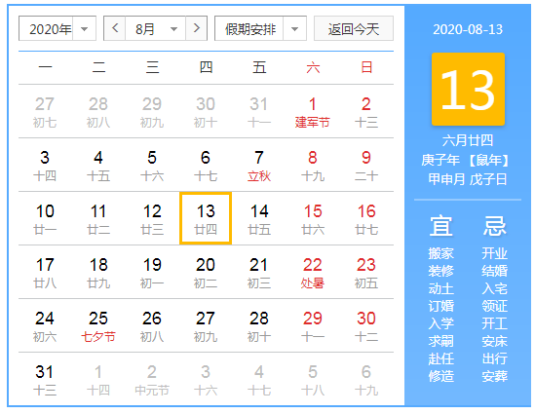This screenshot has height=414, width=535.
Task: Open the 2020年 year dropdown
Action: (57, 28)
